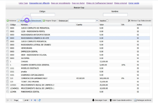Uncheck RADIOGRAFIA DINAMICA DE ATM row
Image resolution: width=158 pixels, height=109 pixels.
click(7, 38)
